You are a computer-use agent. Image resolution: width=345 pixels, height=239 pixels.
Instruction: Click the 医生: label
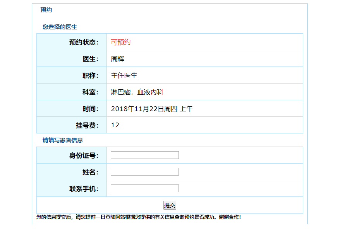point(91,59)
